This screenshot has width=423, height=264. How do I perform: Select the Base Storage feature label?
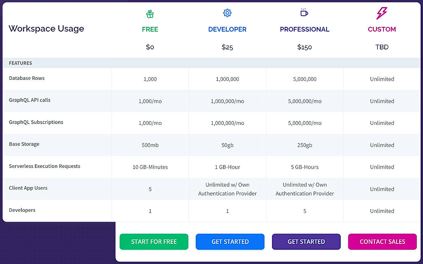click(x=24, y=144)
